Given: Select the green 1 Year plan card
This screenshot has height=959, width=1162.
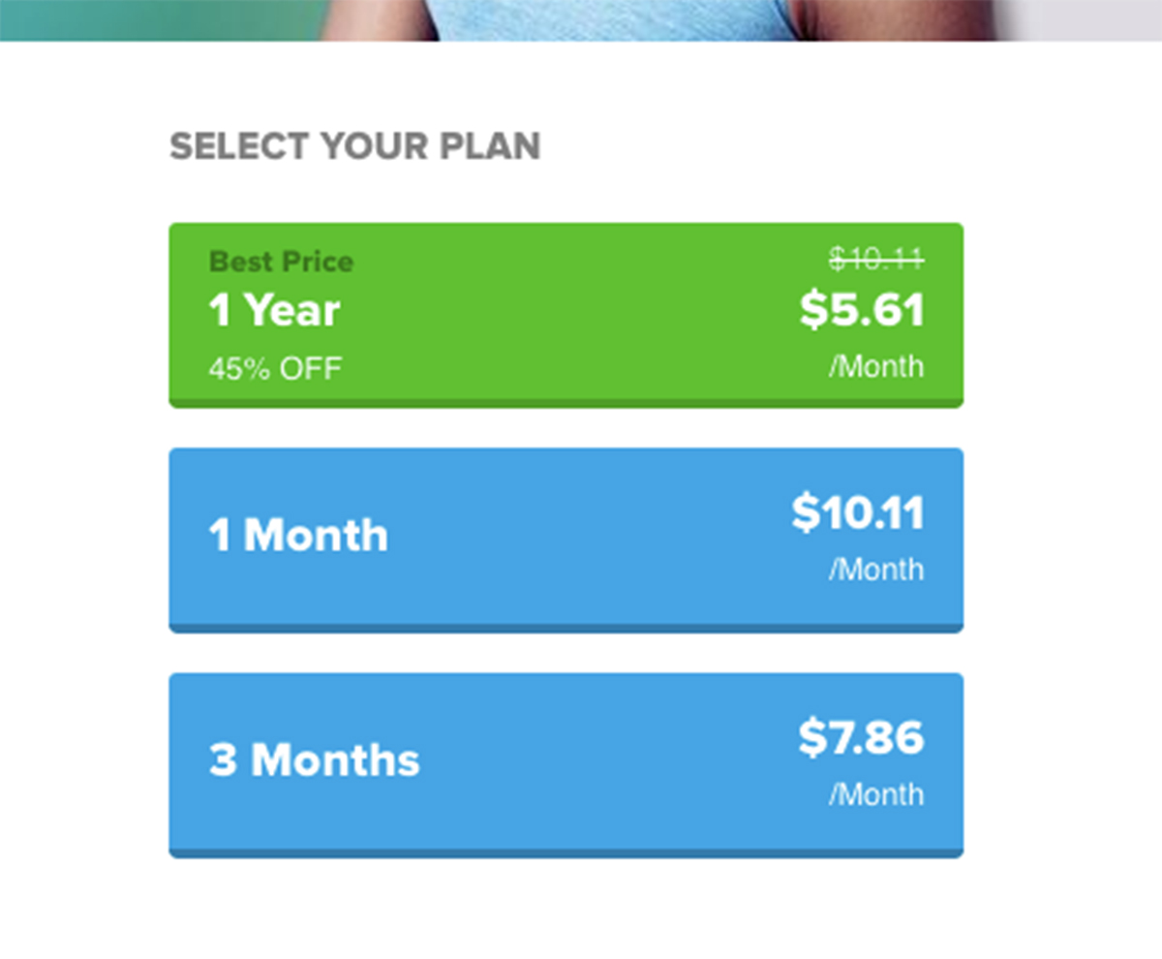Looking at the screenshot, I should coord(566,315).
